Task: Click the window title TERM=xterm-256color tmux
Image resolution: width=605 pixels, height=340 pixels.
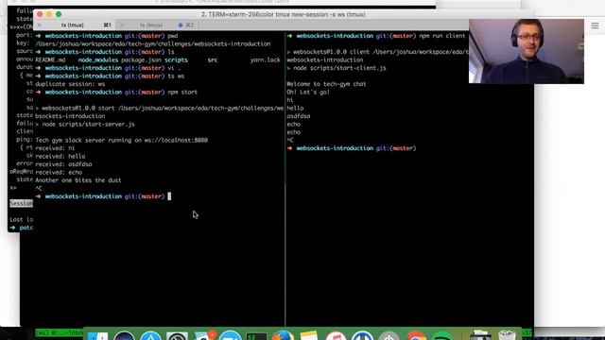Action: coord(283,14)
